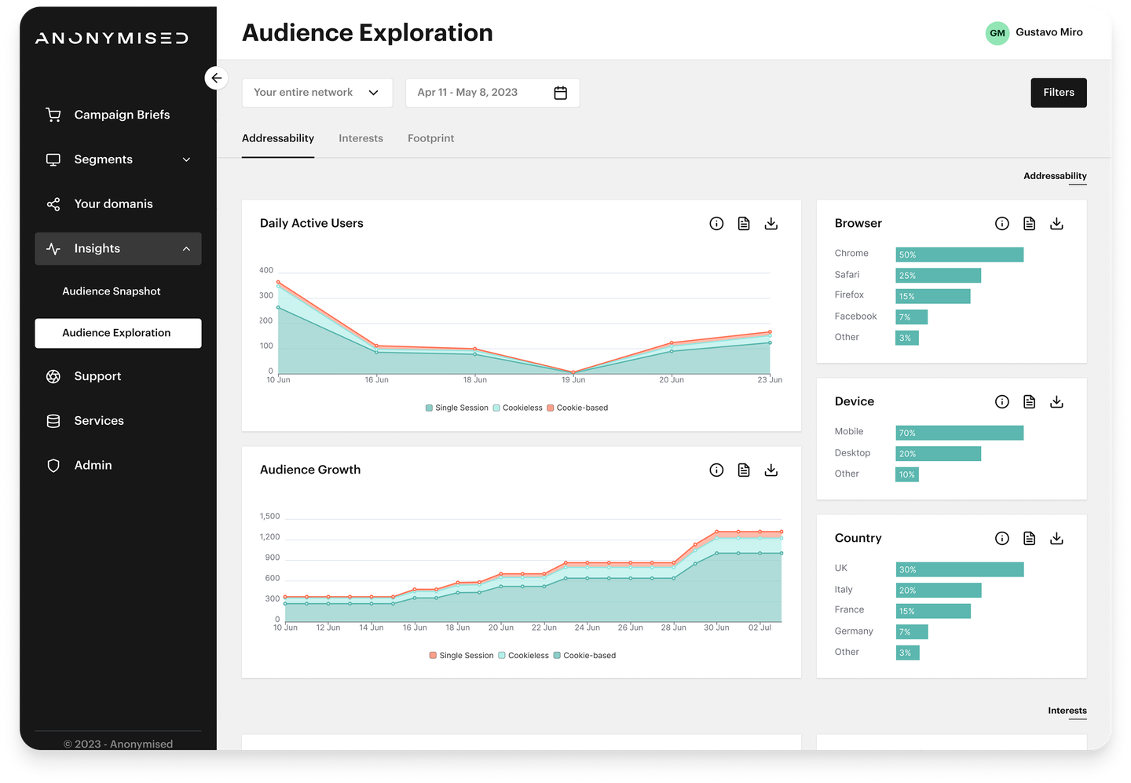This screenshot has width=1131, height=783.
Task: Click the Chrome 50% bar
Action: coord(960,254)
